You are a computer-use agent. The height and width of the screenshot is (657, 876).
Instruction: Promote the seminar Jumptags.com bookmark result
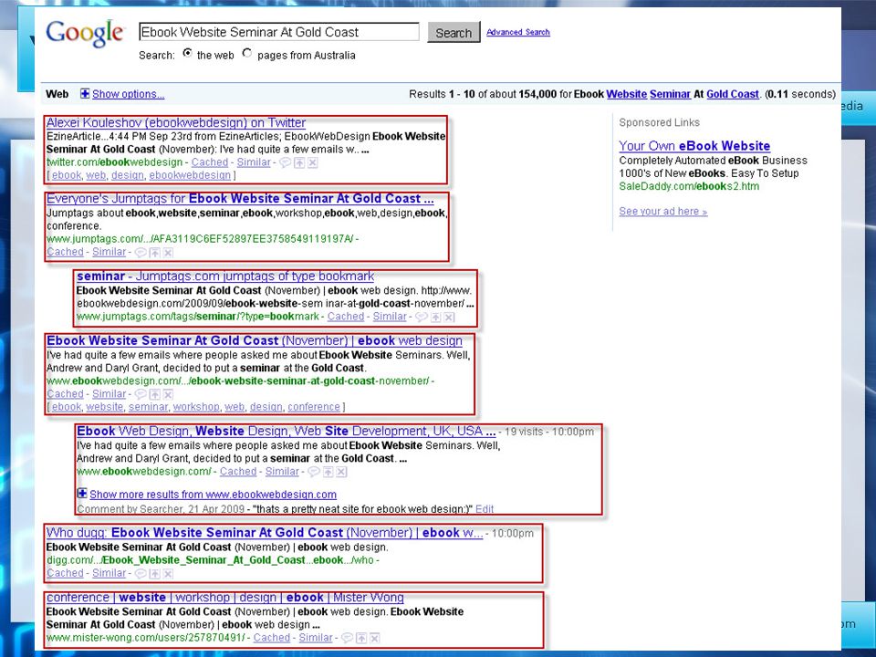pyautogui.click(x=436, y=317)
